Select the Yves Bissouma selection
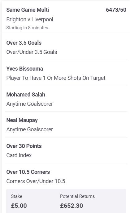This screenshot has height=213, width=130. click(x=25, y=69)
